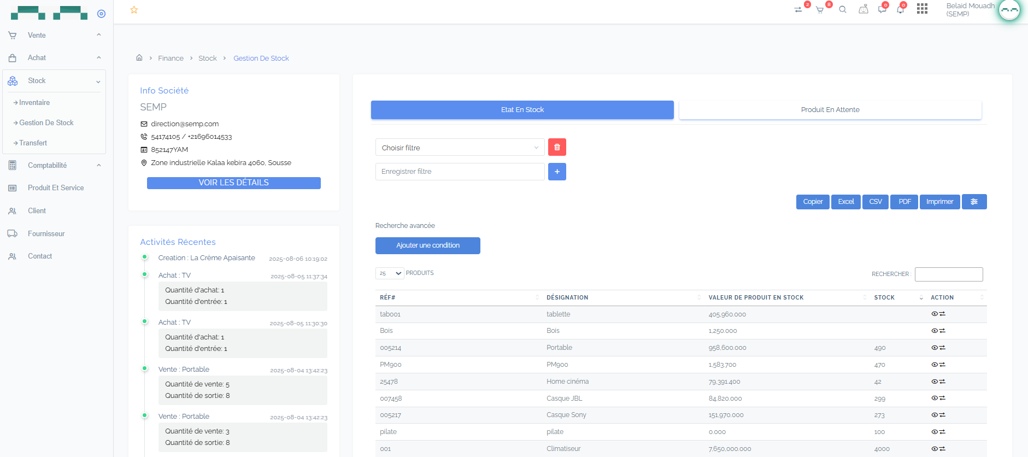Viewport: 1028px width, 457px height.
Task: Click the Finance breadcrumb link
Action: (x=171, y=58)
